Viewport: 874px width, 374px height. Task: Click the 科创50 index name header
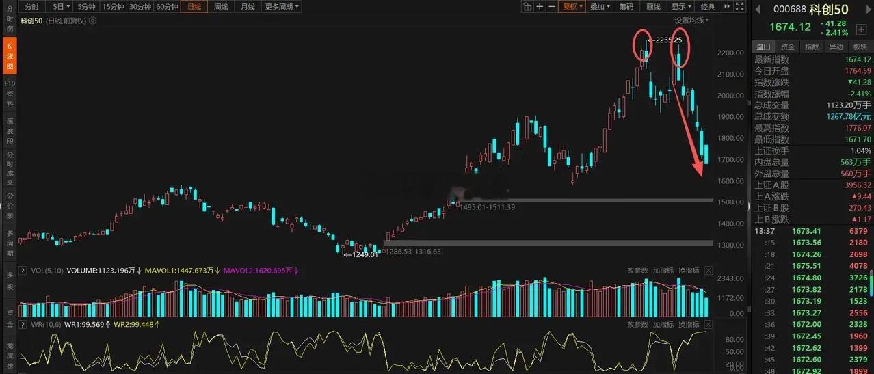coord(829,9)
